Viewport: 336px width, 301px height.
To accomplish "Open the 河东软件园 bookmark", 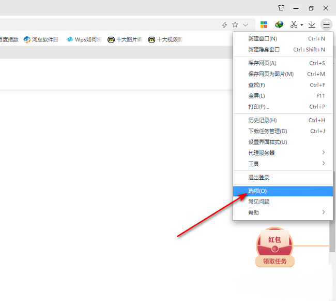I will [41, 39].
